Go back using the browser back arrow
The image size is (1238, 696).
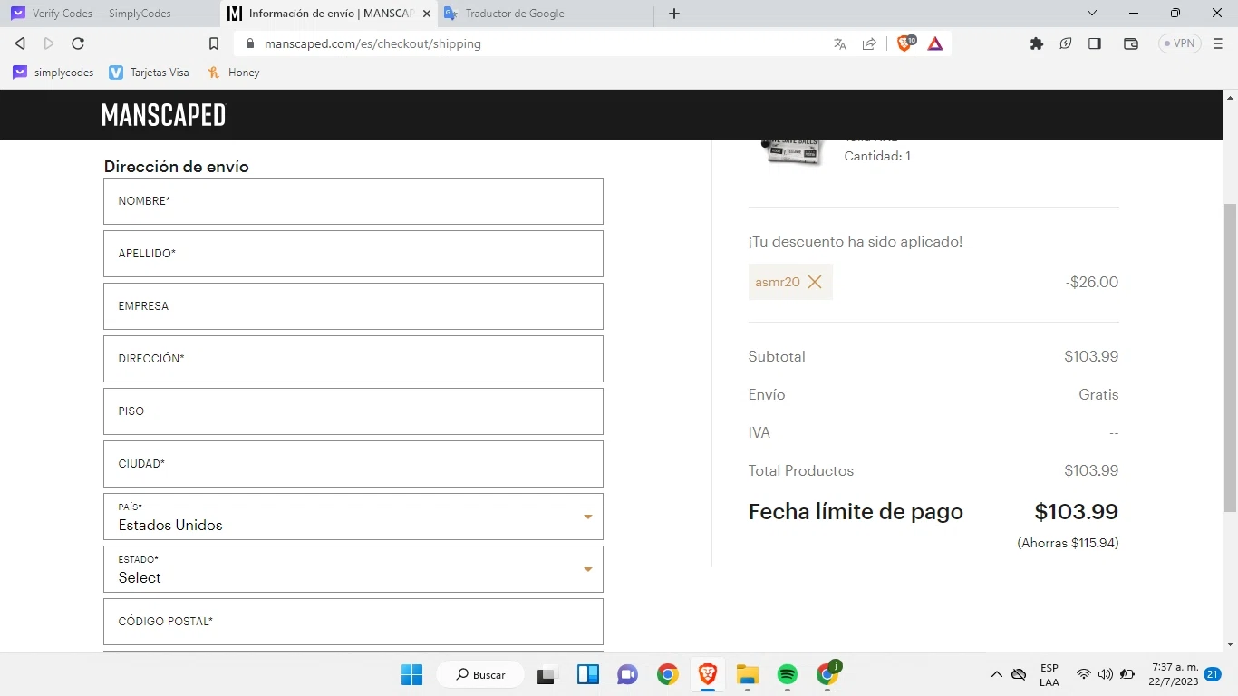point(20,43)
